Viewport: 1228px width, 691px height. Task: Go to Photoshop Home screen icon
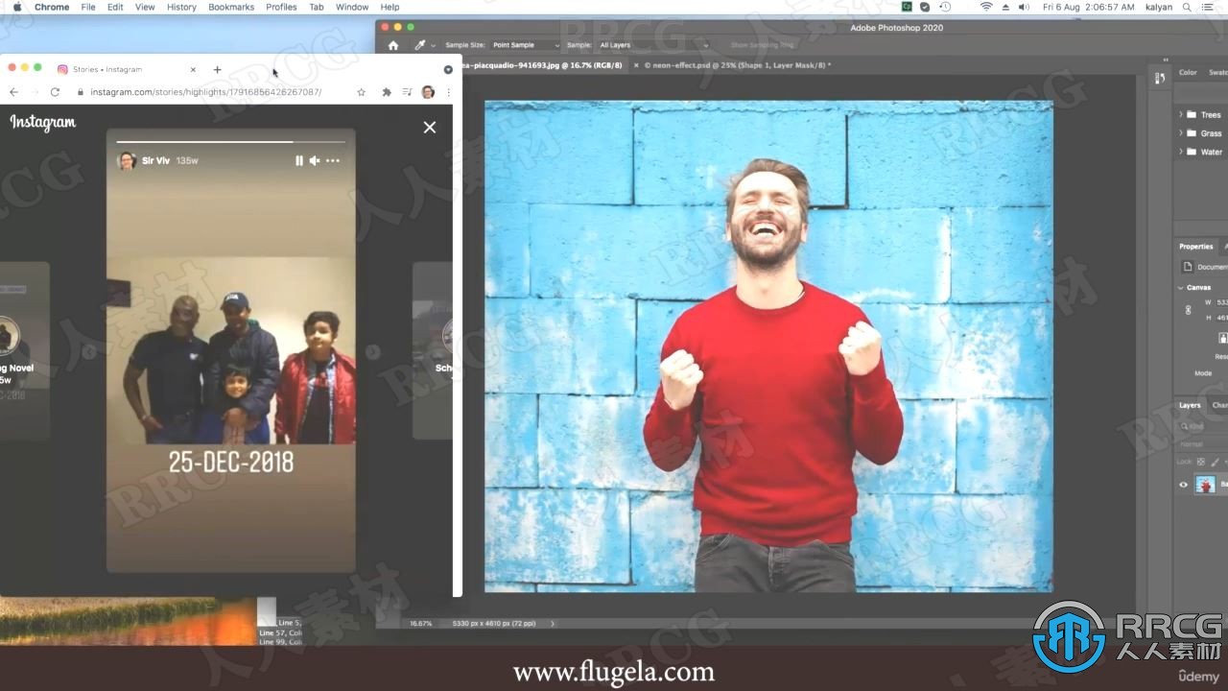coord(392,45)
